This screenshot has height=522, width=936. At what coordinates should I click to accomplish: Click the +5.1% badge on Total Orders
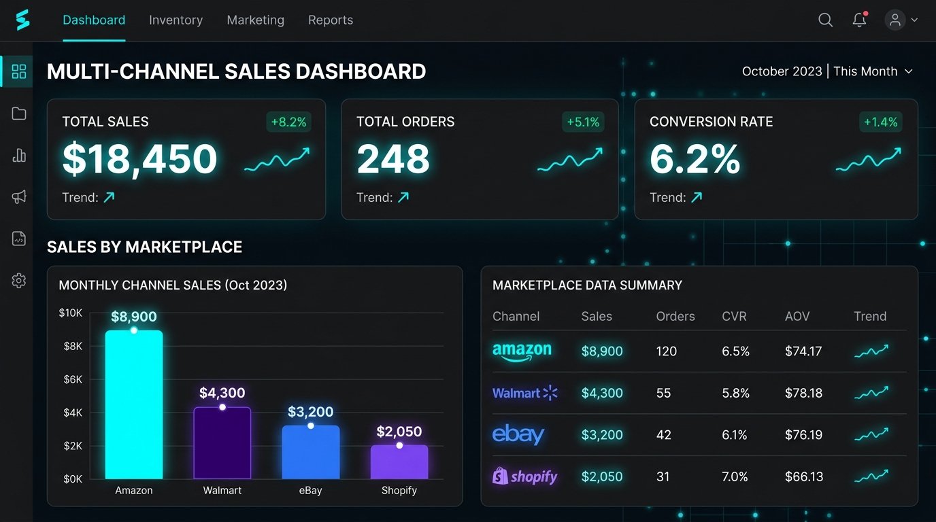(x=583, y=122)
